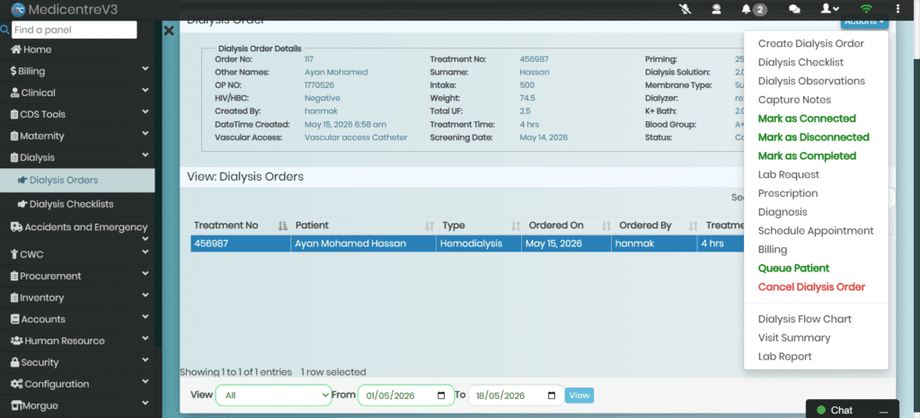
Task: Select Capture Notes menu entry
Action: (x=794, y=100)
